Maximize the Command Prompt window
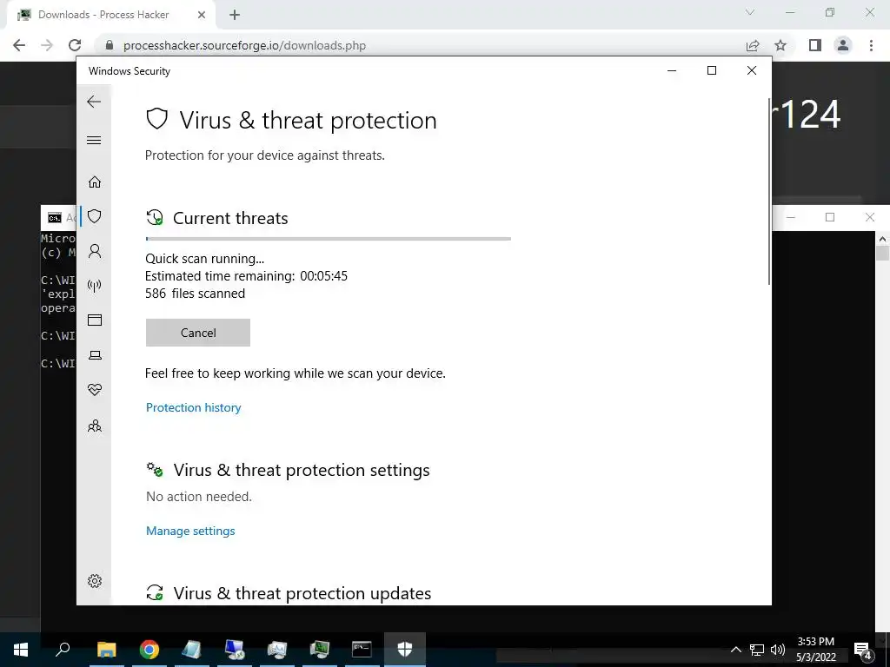 pos(830,217)
